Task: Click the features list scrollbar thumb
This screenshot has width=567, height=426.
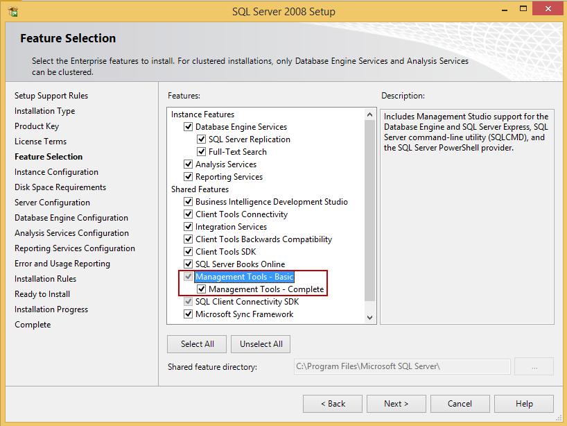Action: pyautogui.click(x=369, y=211)
